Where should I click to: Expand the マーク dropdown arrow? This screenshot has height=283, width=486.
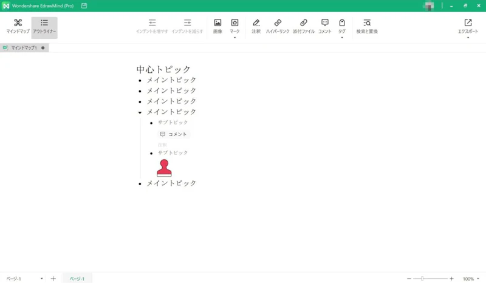[234, 38]
